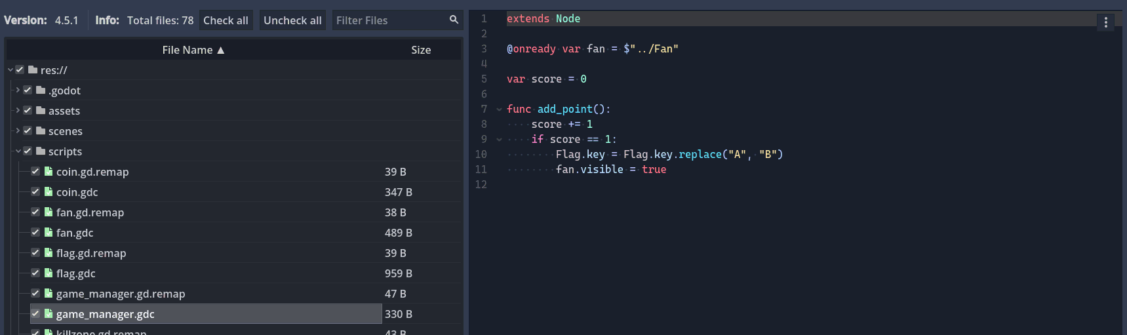Viewport: 1127px width, 335px height.
Task: Uncheck the scripts folder checkbox
Action: tap(28, 151)
